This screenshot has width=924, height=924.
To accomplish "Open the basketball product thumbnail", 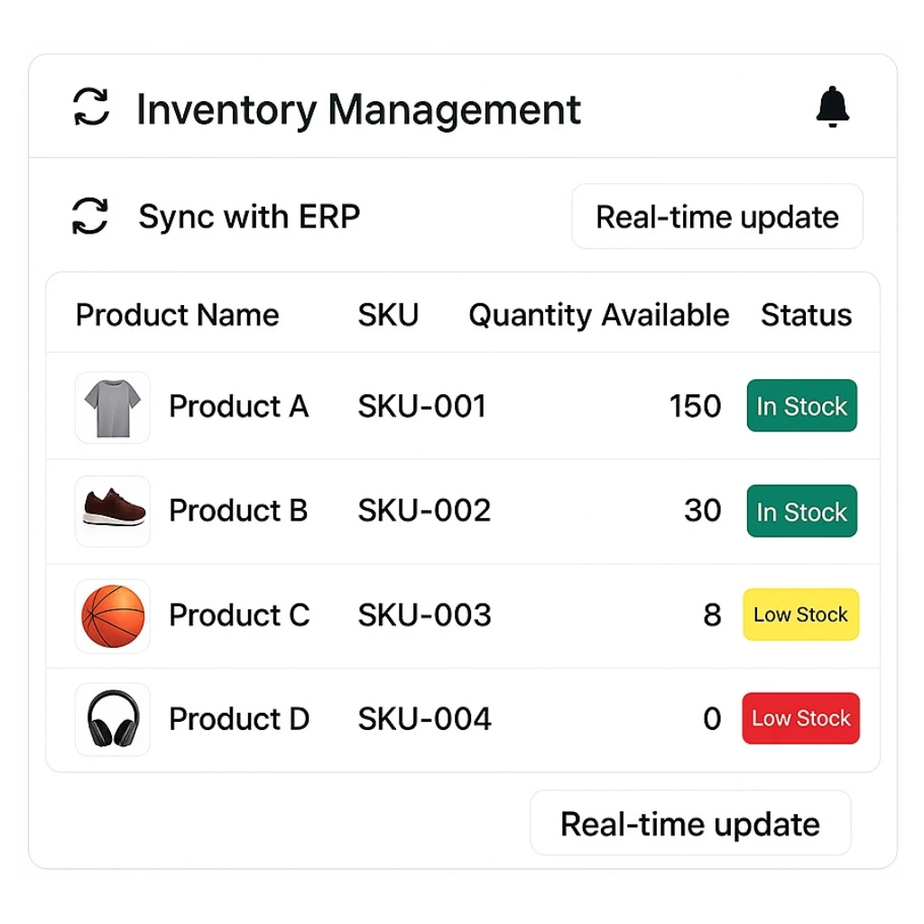I will click(113, 615).
